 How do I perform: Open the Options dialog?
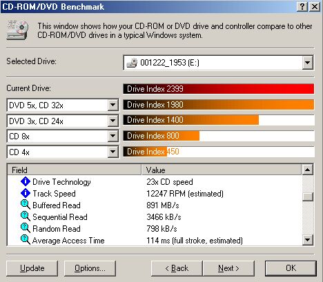(x=90, y=268)
